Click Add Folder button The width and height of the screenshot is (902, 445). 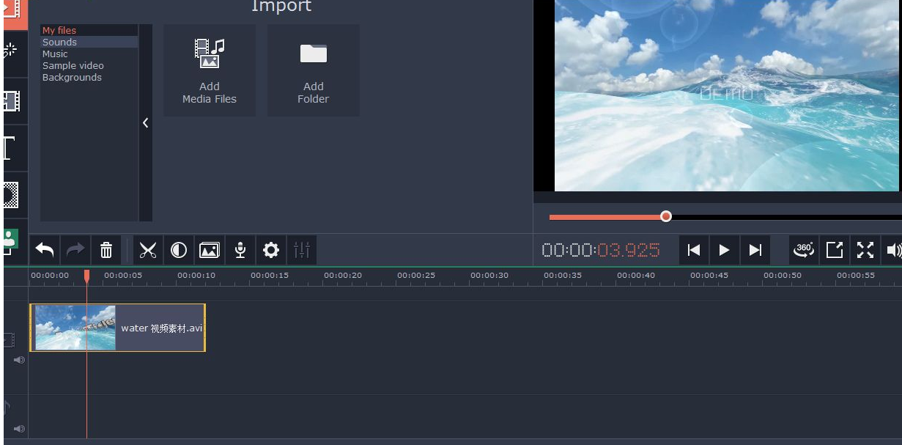coord(314,70)
